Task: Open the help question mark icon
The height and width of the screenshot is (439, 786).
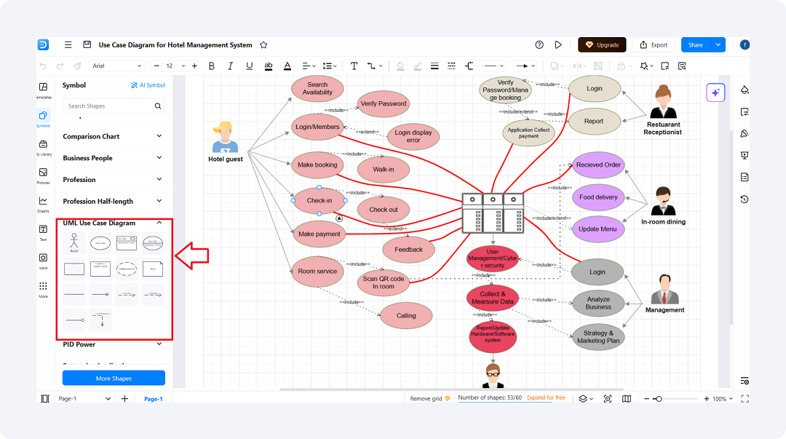Action: tap(539, 44)
